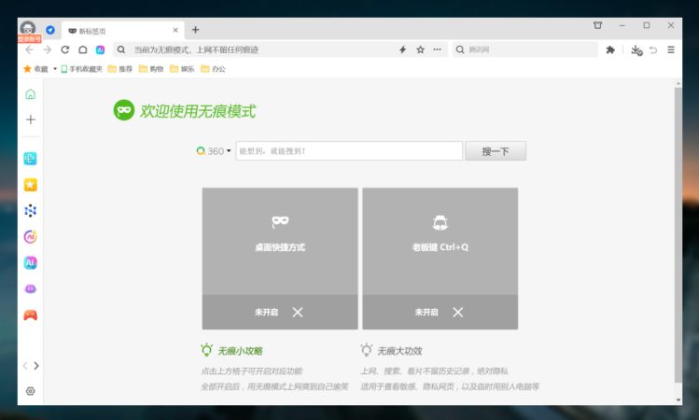Click the skin/theme shirt icon in title bar
The width and height of the screenshot is (699, 420).
pyautogui.click(x=597, y=26)
